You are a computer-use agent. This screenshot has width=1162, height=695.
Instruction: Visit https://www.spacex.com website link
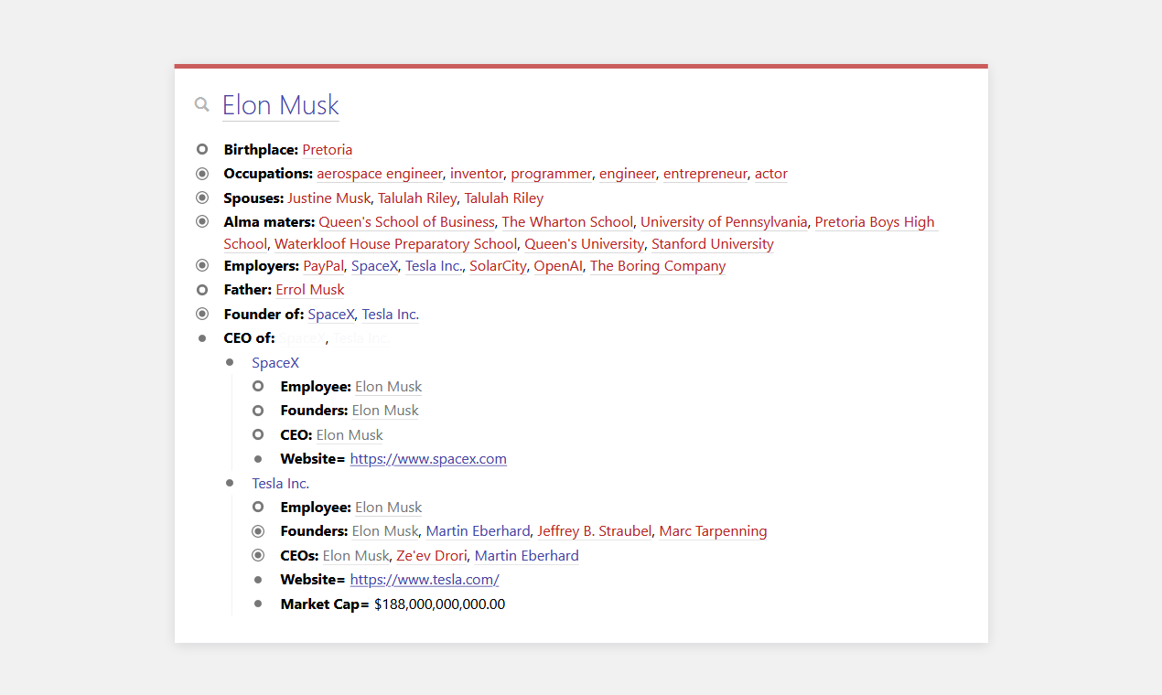[428, 459]
